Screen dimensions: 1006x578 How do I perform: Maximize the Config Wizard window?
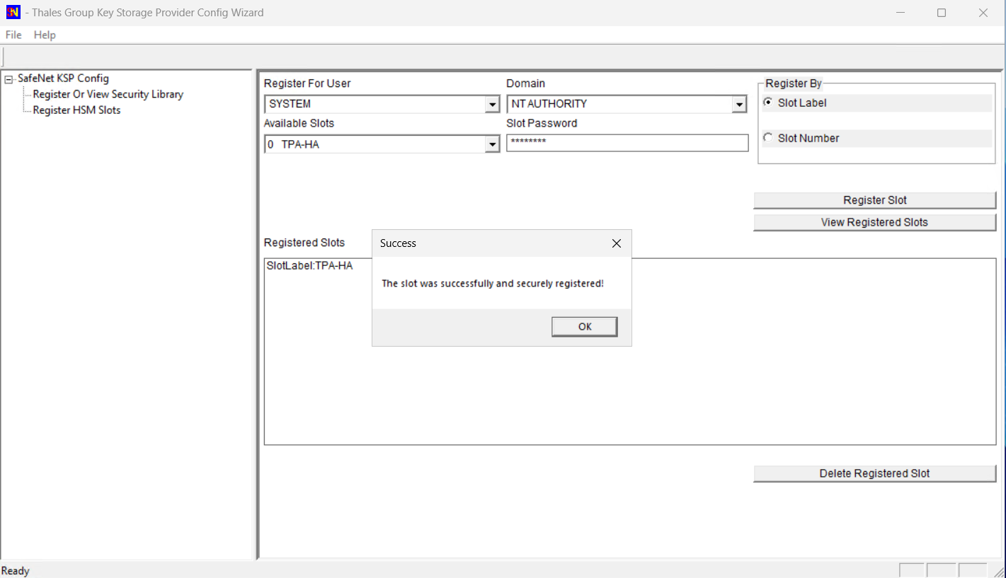942,13
